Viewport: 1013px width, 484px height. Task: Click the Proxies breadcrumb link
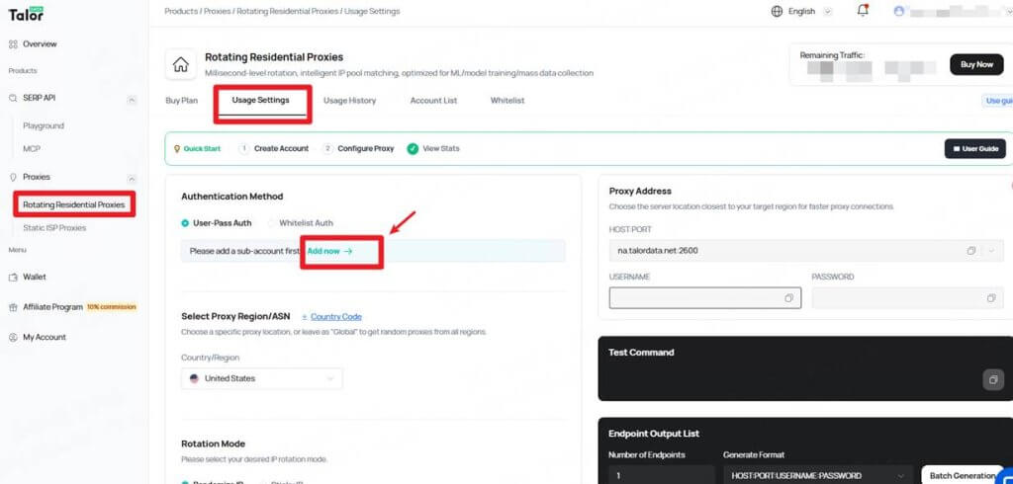point(217,11)
